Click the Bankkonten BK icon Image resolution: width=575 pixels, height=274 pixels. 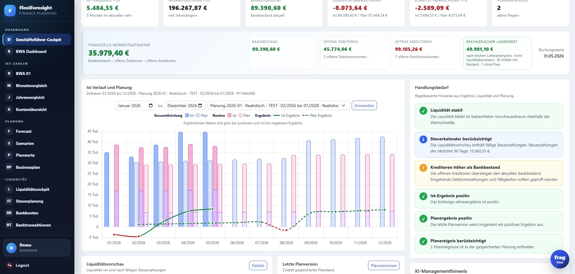pos(9,213)
